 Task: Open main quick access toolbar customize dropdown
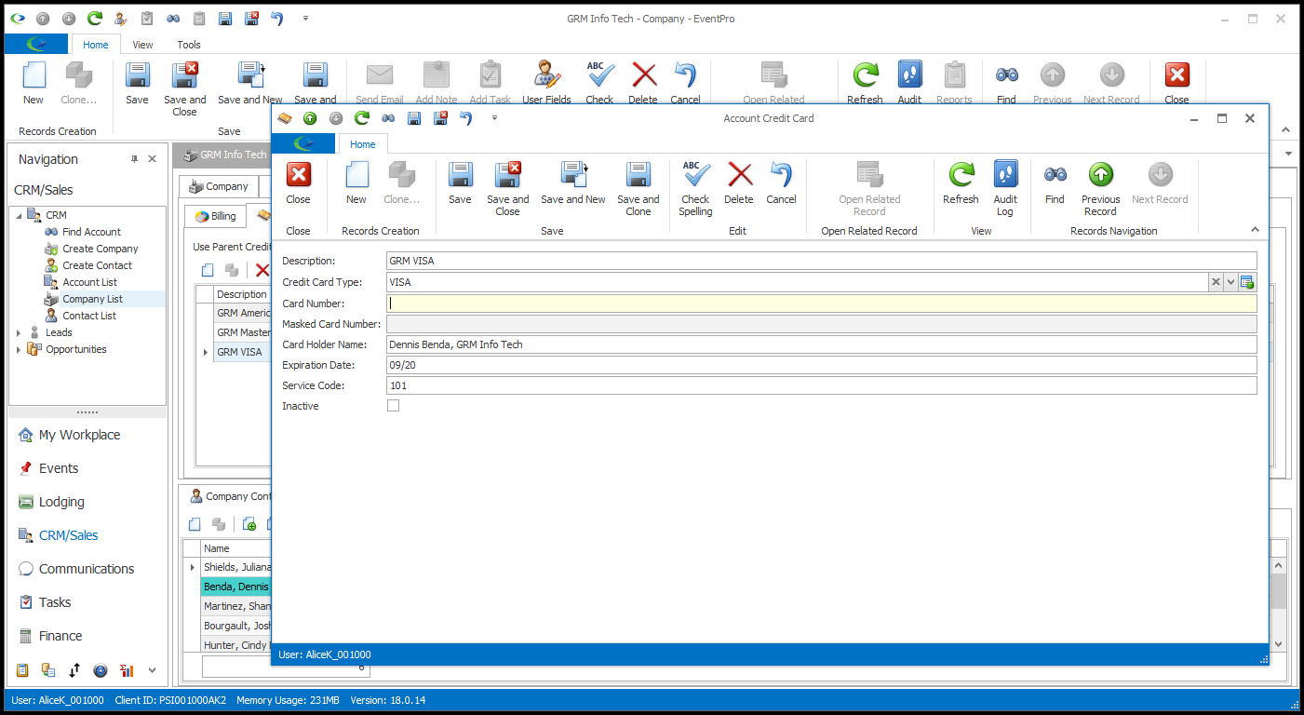(305, 19)
